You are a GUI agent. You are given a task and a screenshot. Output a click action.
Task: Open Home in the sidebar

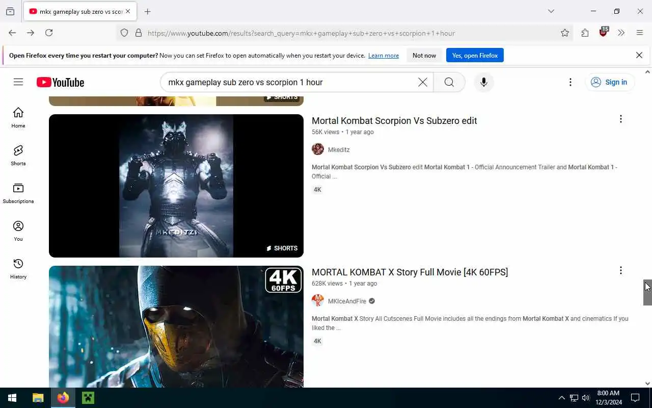pyautogui.click(x=18, y=118)
